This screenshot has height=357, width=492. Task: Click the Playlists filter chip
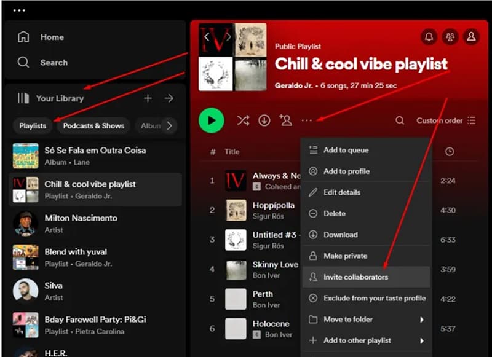click(x=32, y=125)
